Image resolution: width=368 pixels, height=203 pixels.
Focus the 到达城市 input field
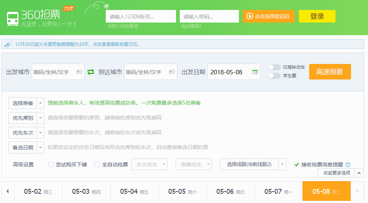[x=151, y=72]
